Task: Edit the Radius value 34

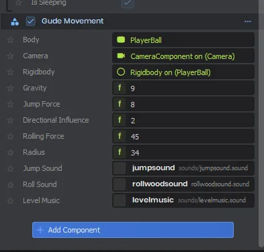Action: coord(183,152)
